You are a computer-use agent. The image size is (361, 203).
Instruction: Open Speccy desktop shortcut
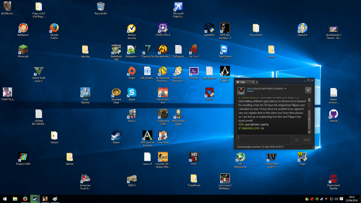[x=132, y=116]
